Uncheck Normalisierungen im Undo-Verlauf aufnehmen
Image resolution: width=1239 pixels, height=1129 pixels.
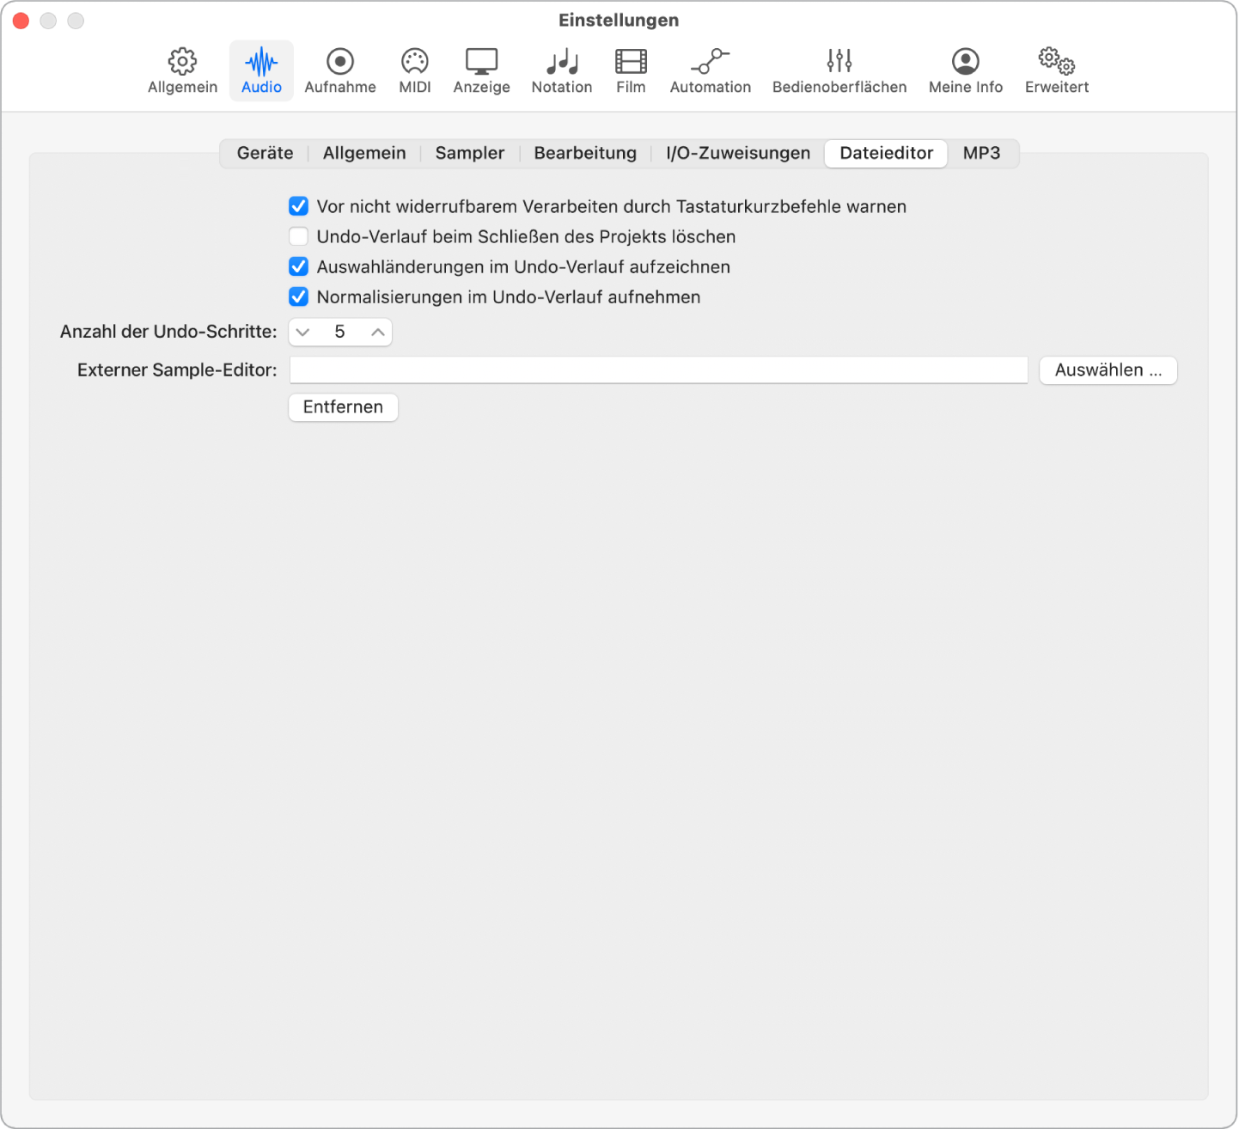click(298, 296)
